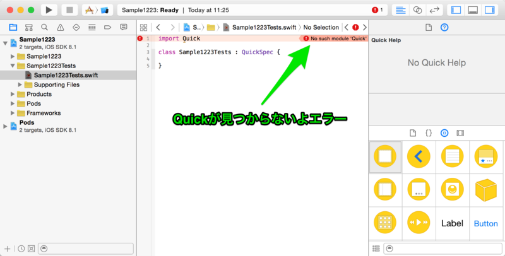Open the Report navigator

[x=123, y=27]
